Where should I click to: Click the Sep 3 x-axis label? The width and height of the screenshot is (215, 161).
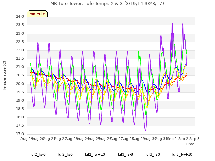195,139
